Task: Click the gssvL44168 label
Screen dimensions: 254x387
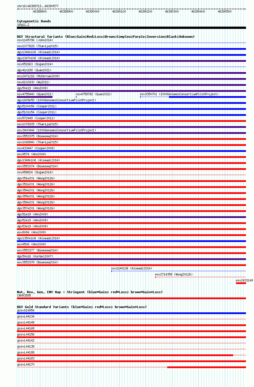Action: point(26,328)
